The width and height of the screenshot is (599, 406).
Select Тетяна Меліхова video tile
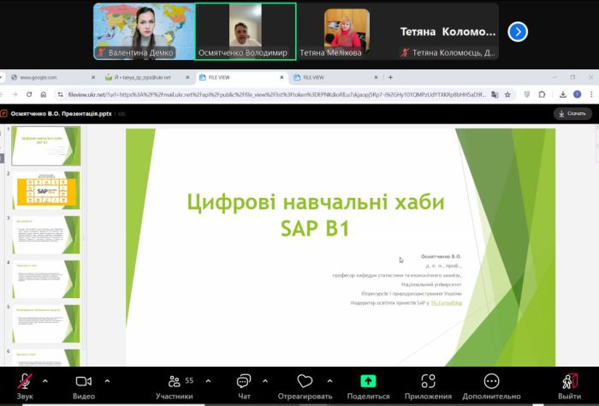[x=347, y=32]
